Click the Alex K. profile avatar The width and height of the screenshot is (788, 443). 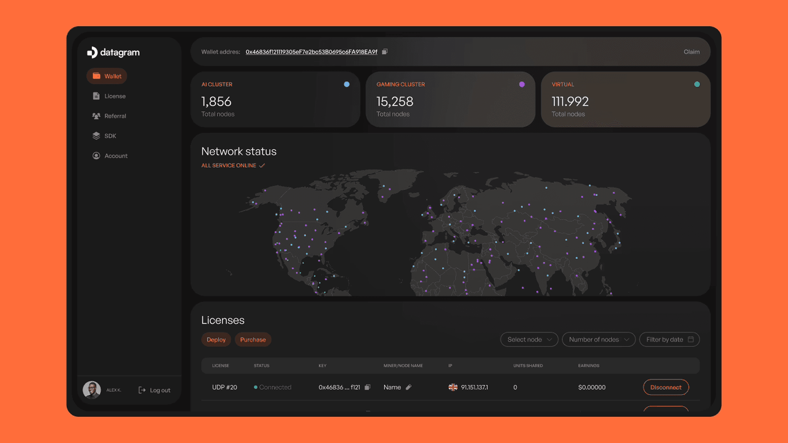tap(92, 390)
